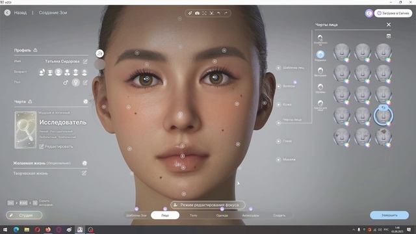The image size is (416, 234).
Task: Select the first face preset in bottom row
Action: [342, 136]
